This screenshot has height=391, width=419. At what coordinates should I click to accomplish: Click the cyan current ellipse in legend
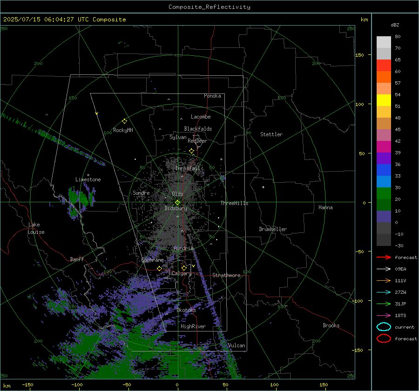[x=384, y=327]
